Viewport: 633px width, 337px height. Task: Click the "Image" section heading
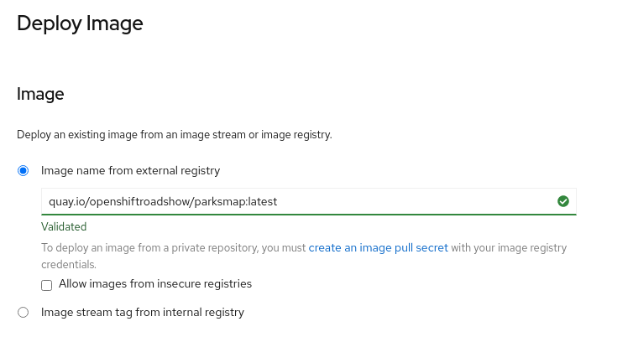pyautogui.click(x=40, y=95)
